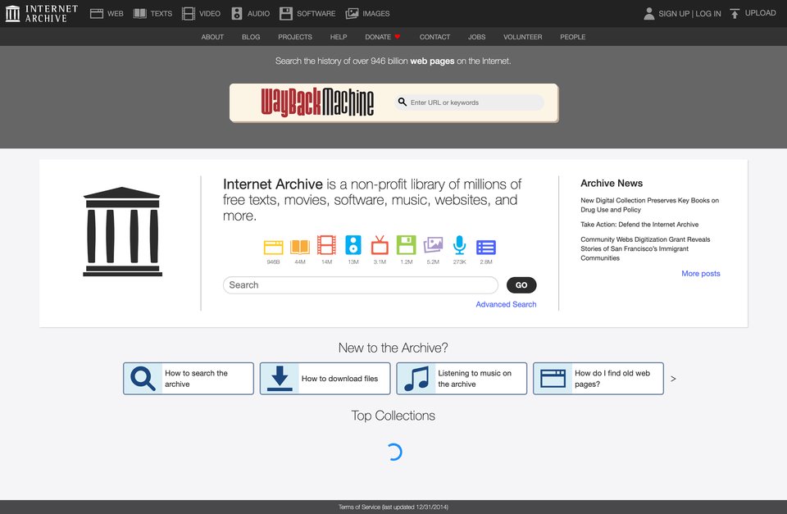Click the Internet Archive logo in the header

coord(42,14)
